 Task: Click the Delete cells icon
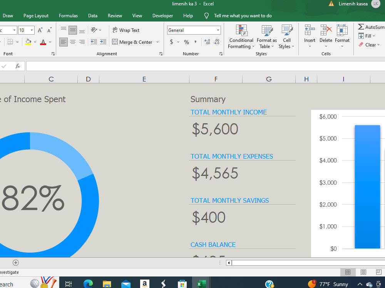tap(326, 30)
